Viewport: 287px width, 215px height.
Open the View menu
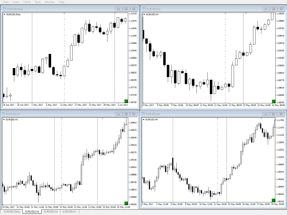coord(6,2)
